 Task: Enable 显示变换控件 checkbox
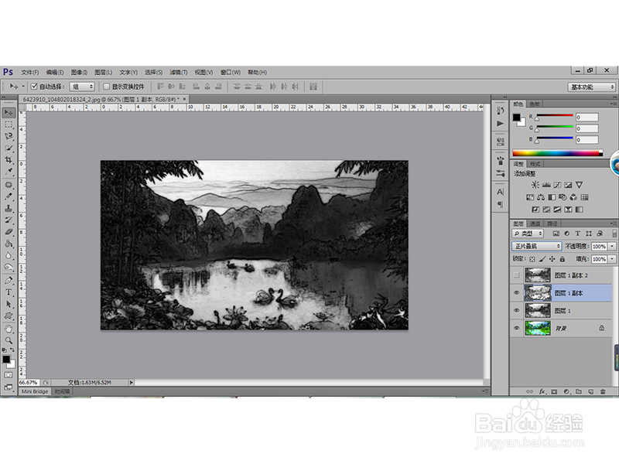[x=106, y=87]
